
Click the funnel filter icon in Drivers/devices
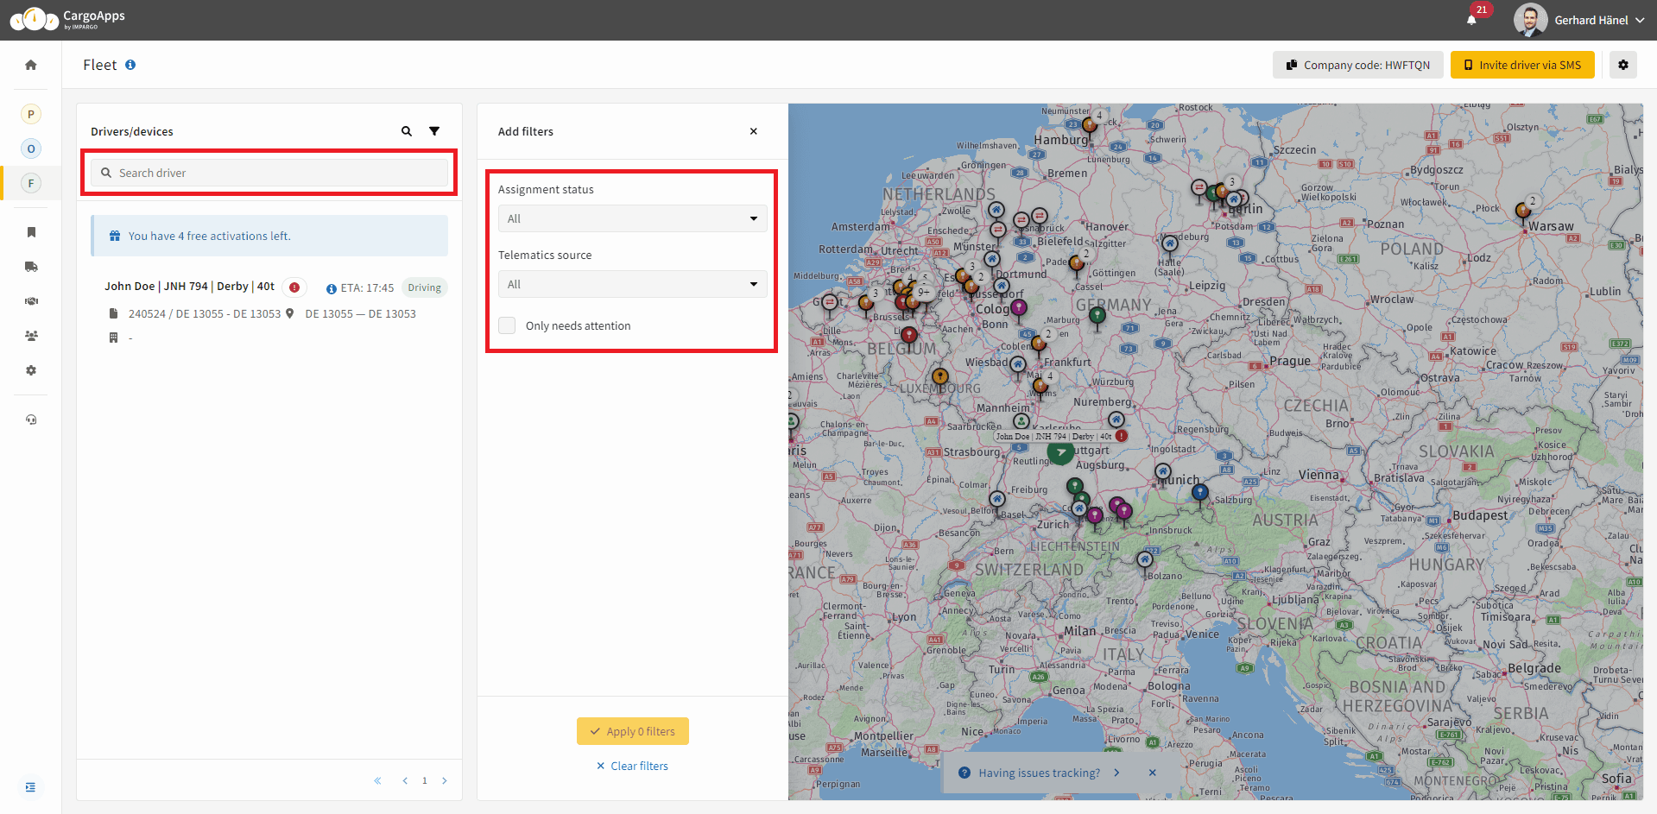(434, 131)
